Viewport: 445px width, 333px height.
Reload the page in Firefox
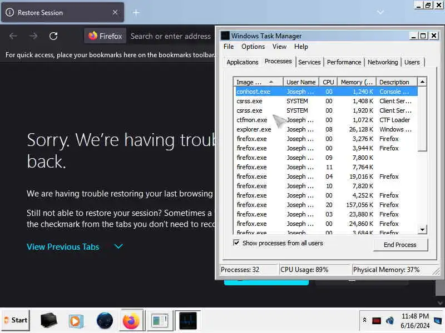coord(53,36)
